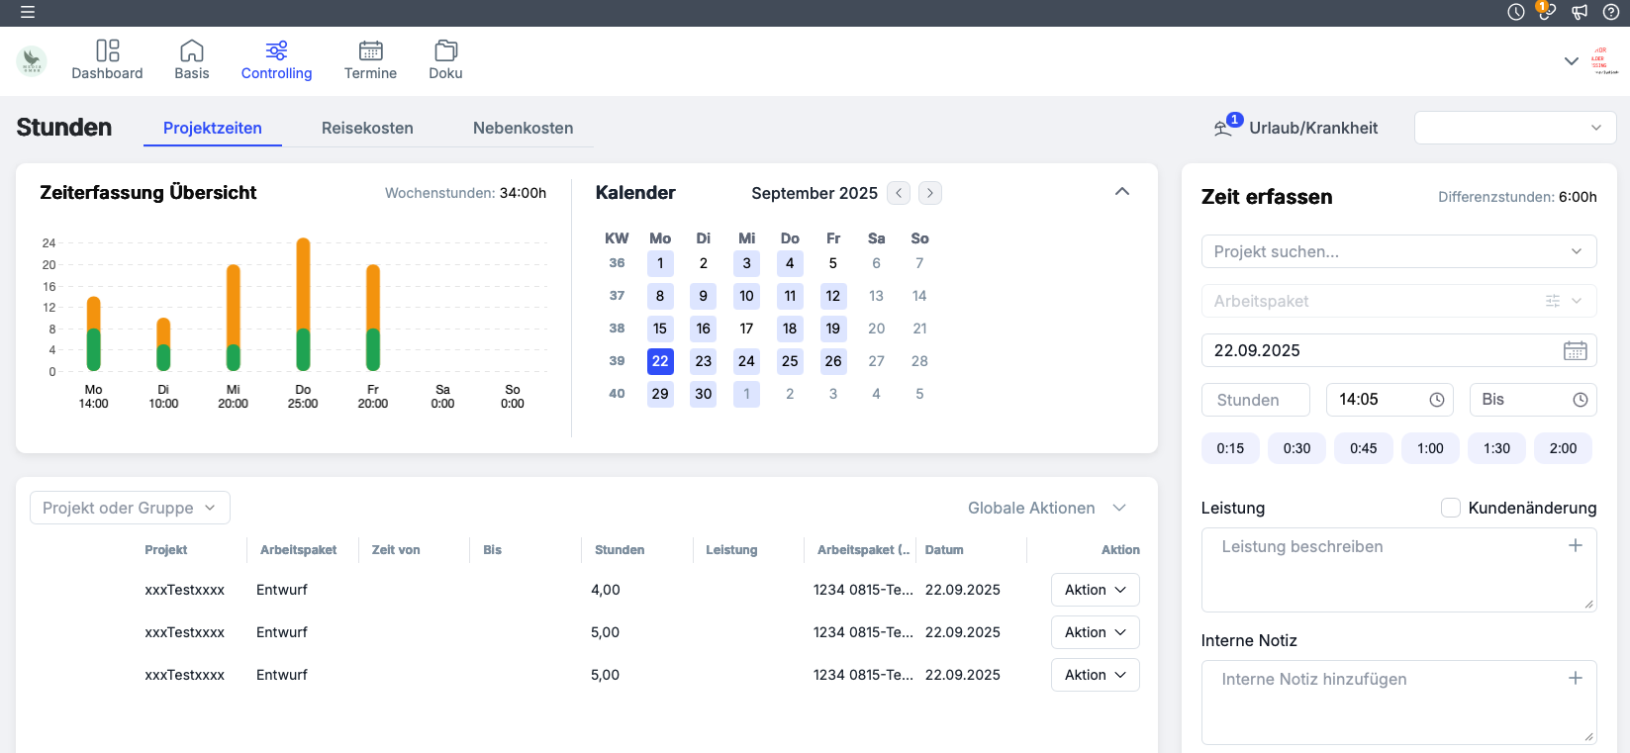Screen dimensions: 1630x753
Task: Open the Basis home icon
Action: click(191, 50)
